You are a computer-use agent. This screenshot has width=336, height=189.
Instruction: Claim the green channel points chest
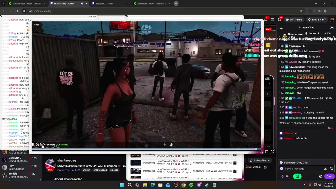(297, 176)
